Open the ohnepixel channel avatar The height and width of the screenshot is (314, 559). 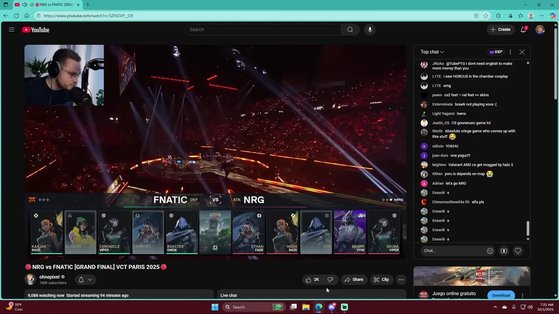pyautogui.click(x=30, y=280)
